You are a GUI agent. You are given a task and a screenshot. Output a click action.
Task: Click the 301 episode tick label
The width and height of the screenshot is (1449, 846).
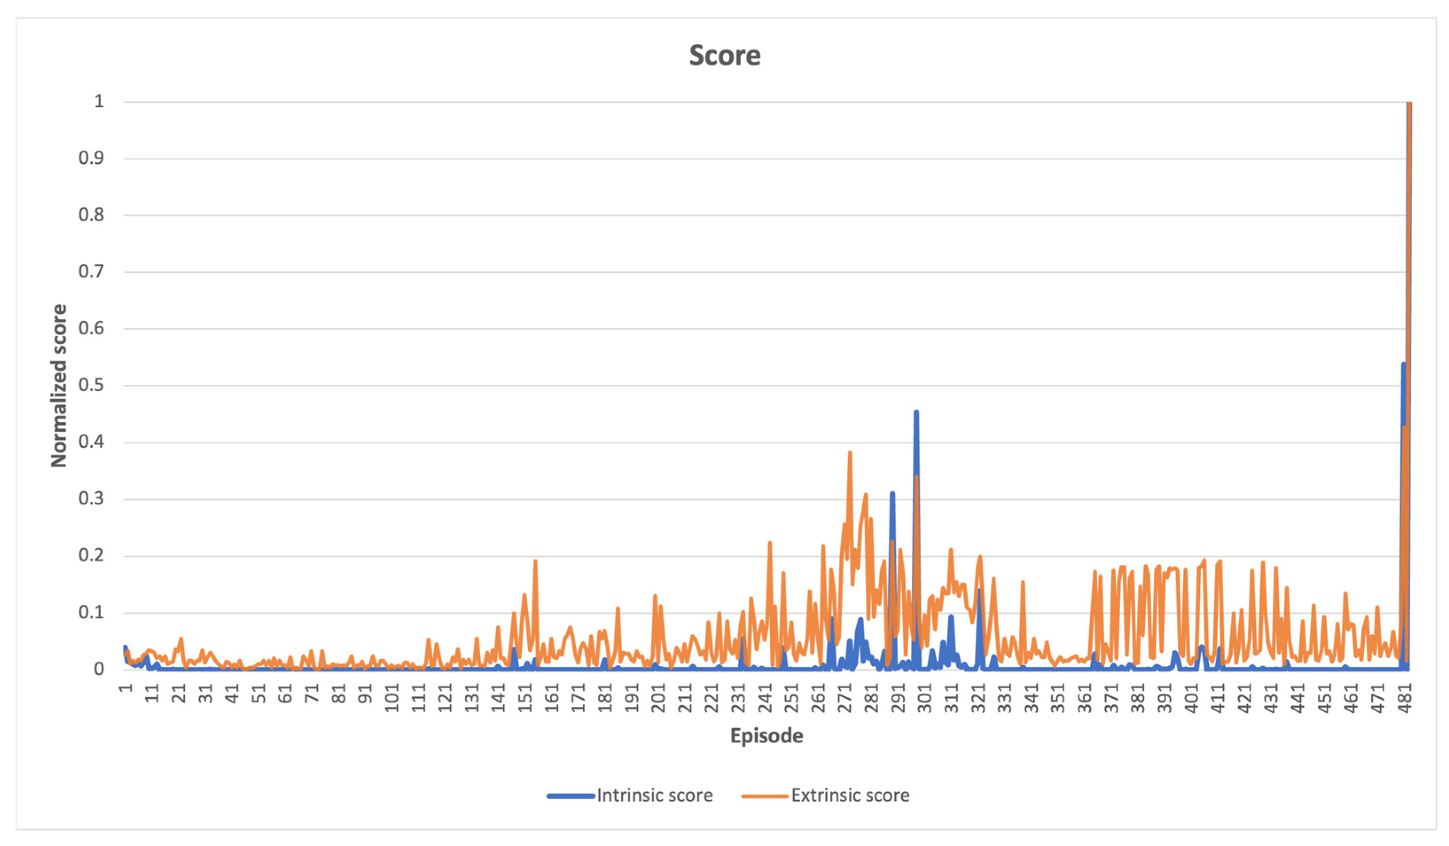click(925, 698)
